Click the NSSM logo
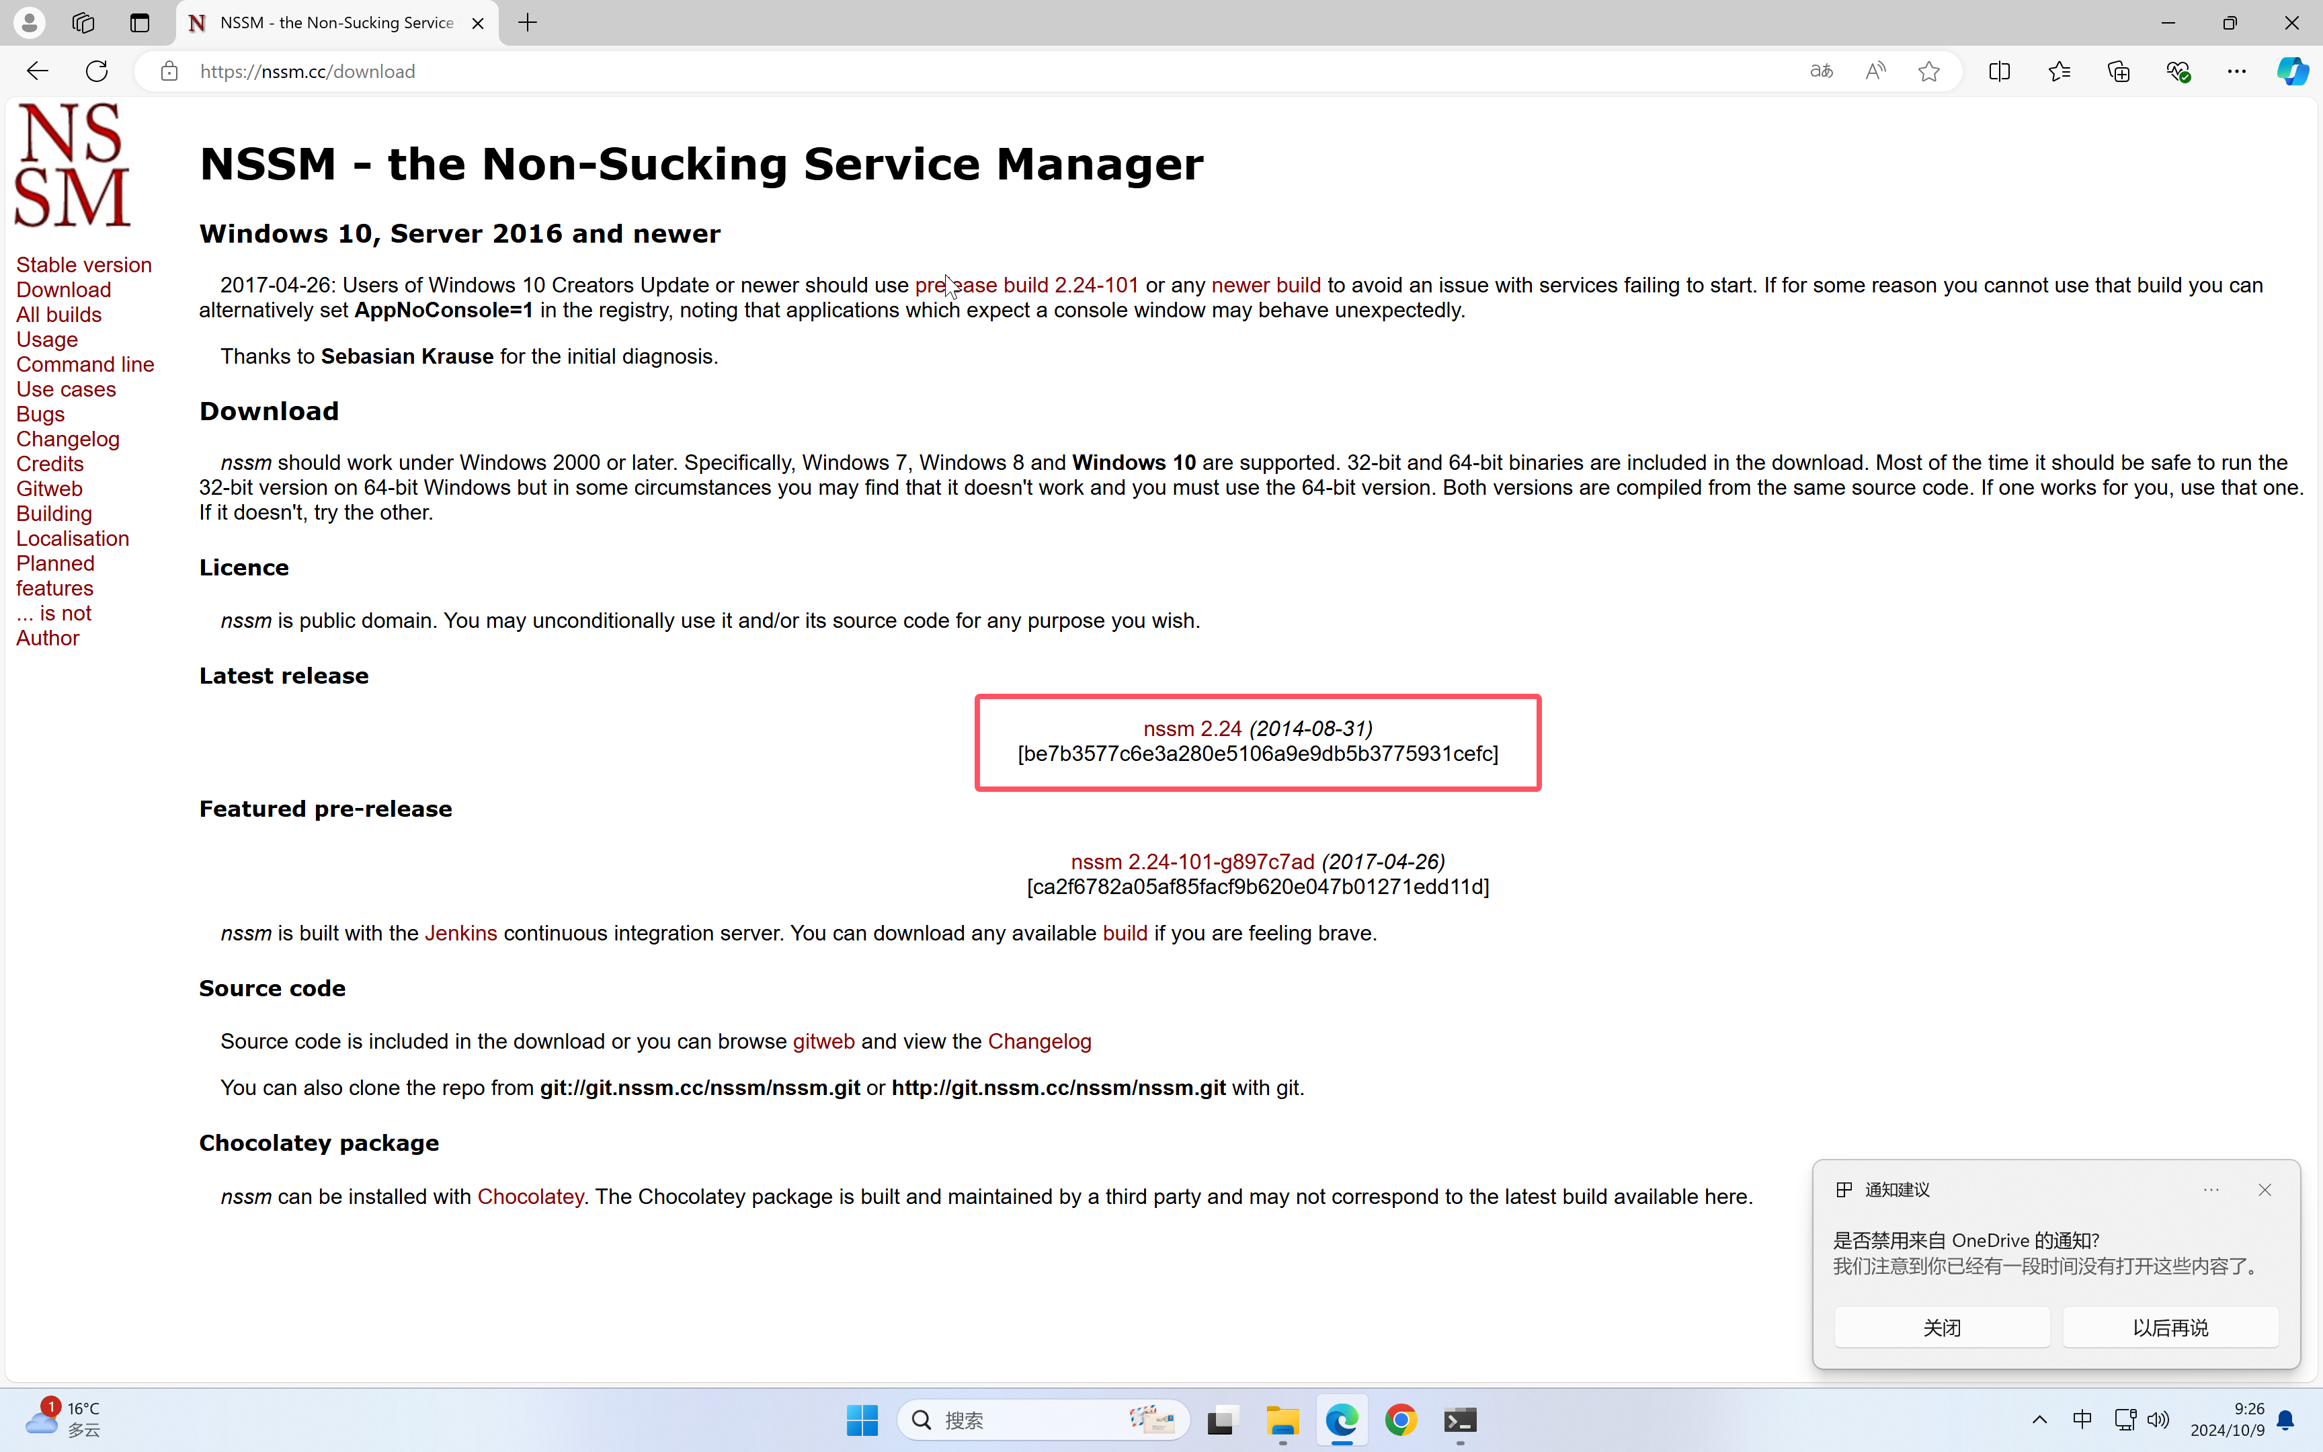 72,164
